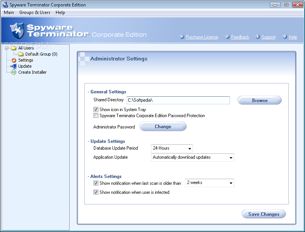
Task: Open the Groups & Users menu
Action: pos(35,12)
